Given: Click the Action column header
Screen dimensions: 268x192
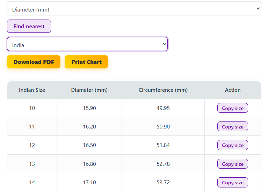Looking at the screenshot, I should [x=233, y=90].
